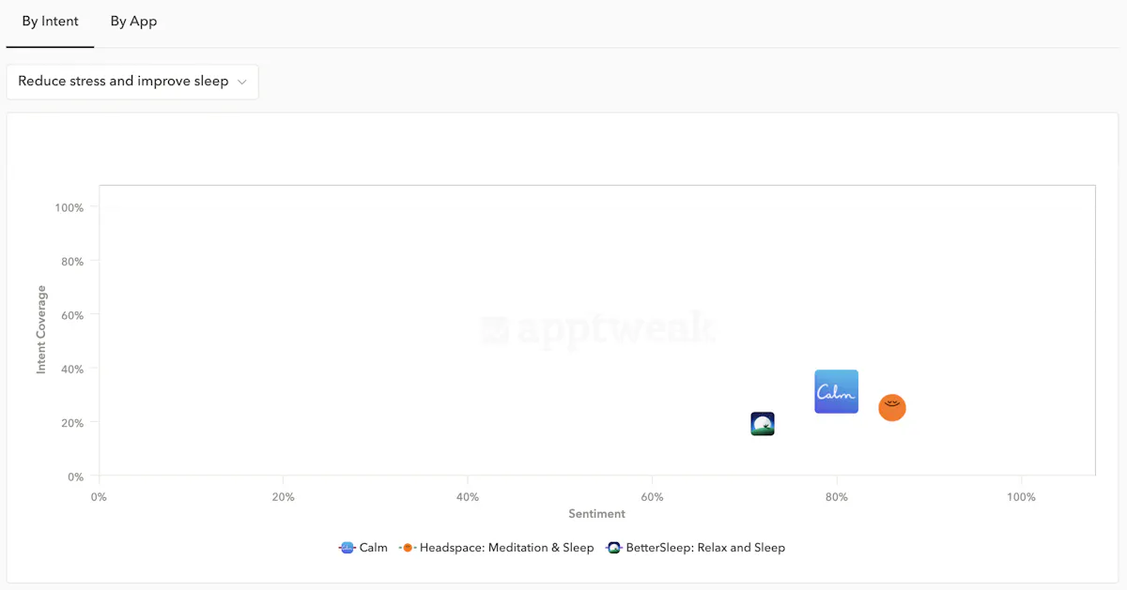1127x590 pixels.
Task: Click the Headspace legend marker icon
Action: (x=408, y=548)
